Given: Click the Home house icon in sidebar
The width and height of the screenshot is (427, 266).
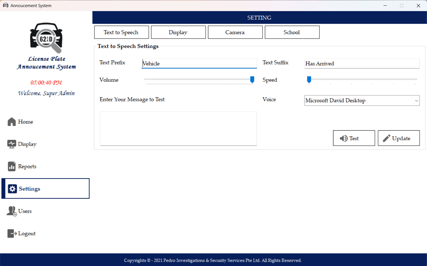Looking at the screenshot, I should 12,122.
